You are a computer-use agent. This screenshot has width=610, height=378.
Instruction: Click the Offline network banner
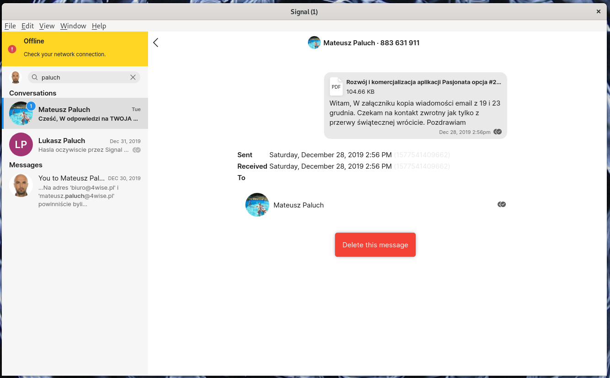click(x=75, y=49)
